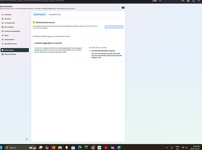This screenshot has height=150, width=202.
Task: Open the white cloud app in taskbar
Action: (x=99, y=148)
